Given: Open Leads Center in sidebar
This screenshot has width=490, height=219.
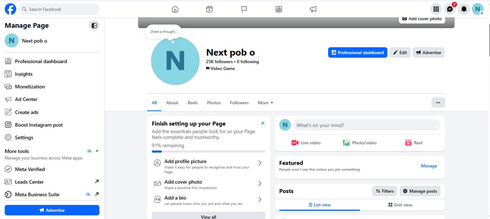Looking at the screenshot, I should click(52, 182).
